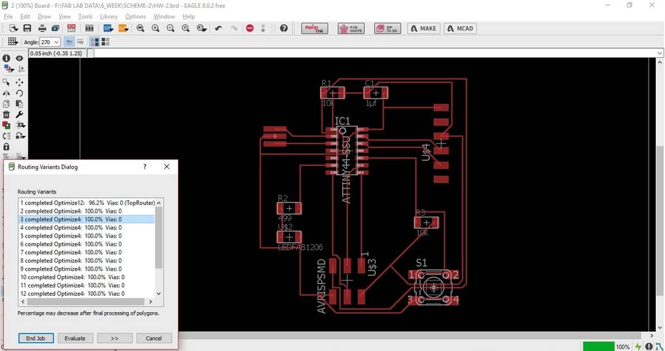
Task: Click the Print icon in toolbar
Action: click(42, 29)
